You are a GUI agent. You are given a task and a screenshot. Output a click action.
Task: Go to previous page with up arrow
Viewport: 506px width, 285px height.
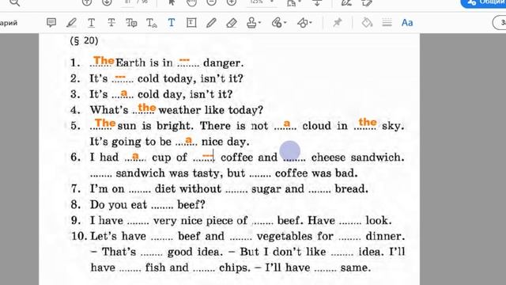point(87,2)
